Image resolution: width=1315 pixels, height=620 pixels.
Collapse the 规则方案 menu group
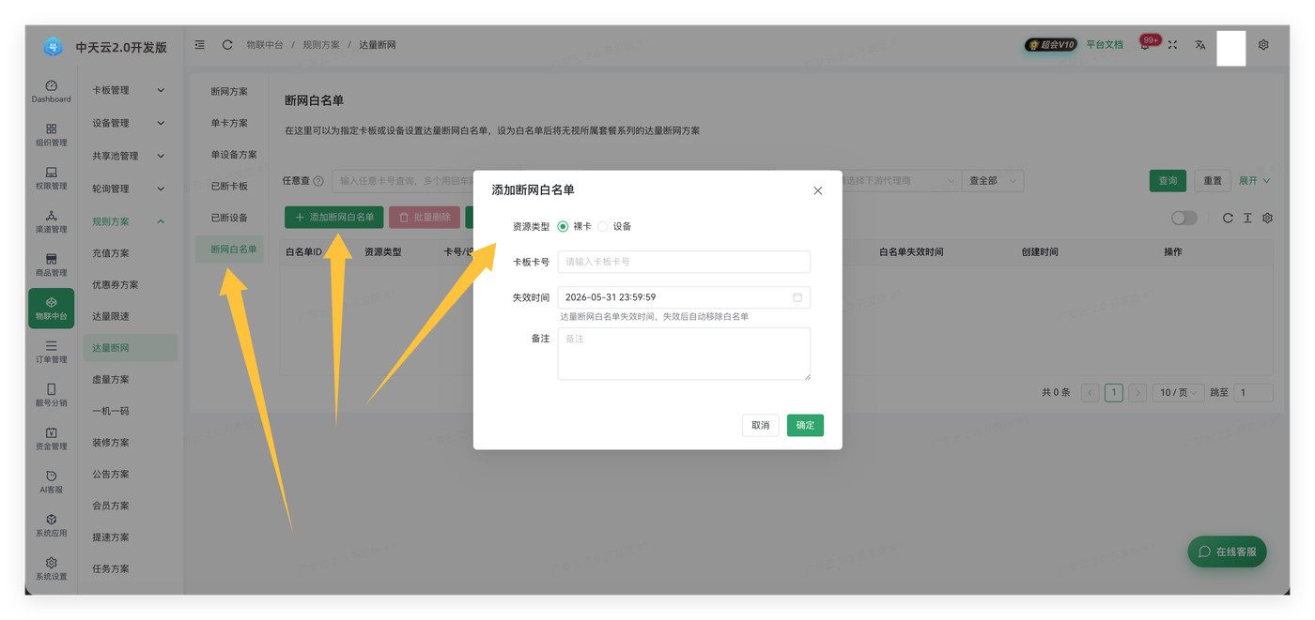click(128, 221)
